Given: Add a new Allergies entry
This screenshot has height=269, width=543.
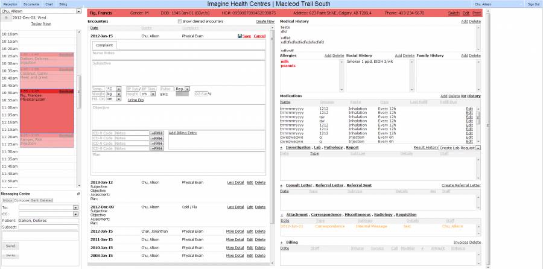Looking at the screenshot, I should click(328, 55).
